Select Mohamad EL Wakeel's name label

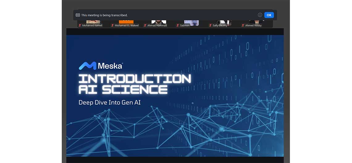coord(127,26)
